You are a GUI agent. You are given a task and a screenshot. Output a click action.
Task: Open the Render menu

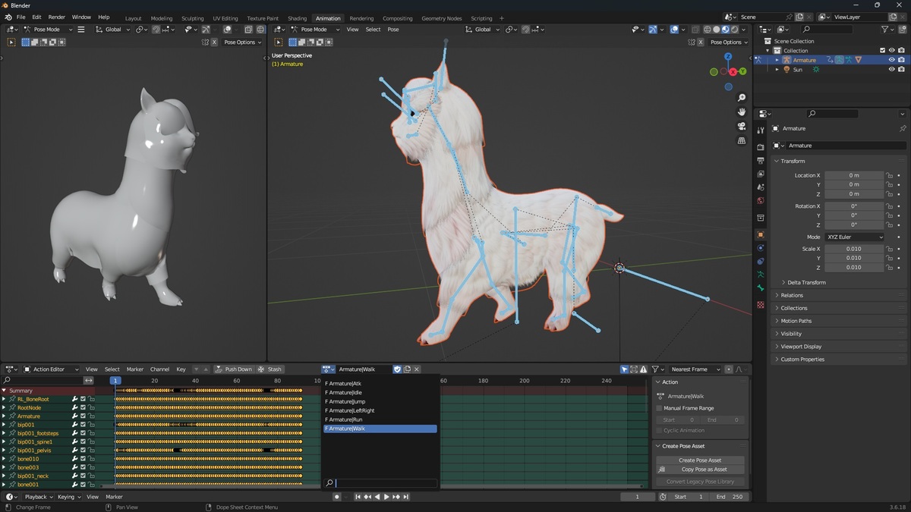pyautogui.click(x=57, y=17)
